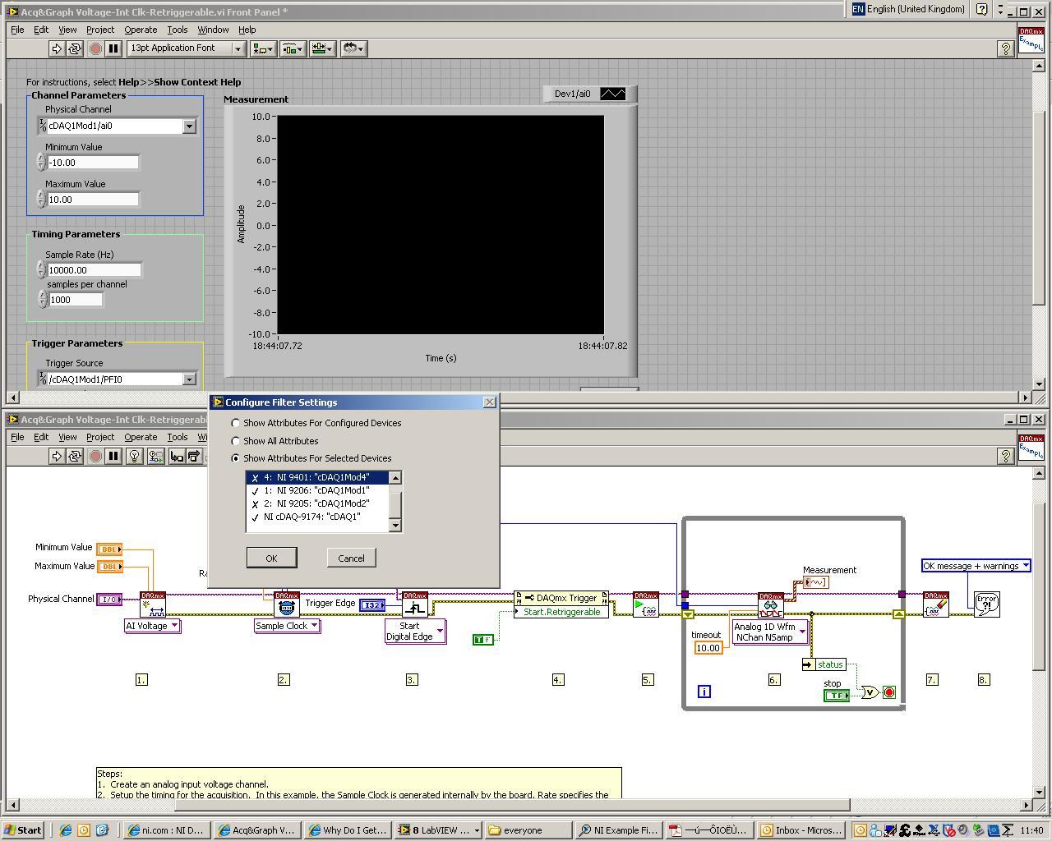Select Show Attributes For Configured Devices
The height and width of the screenshot is (841, 1052).
click(x=236, y=423)
